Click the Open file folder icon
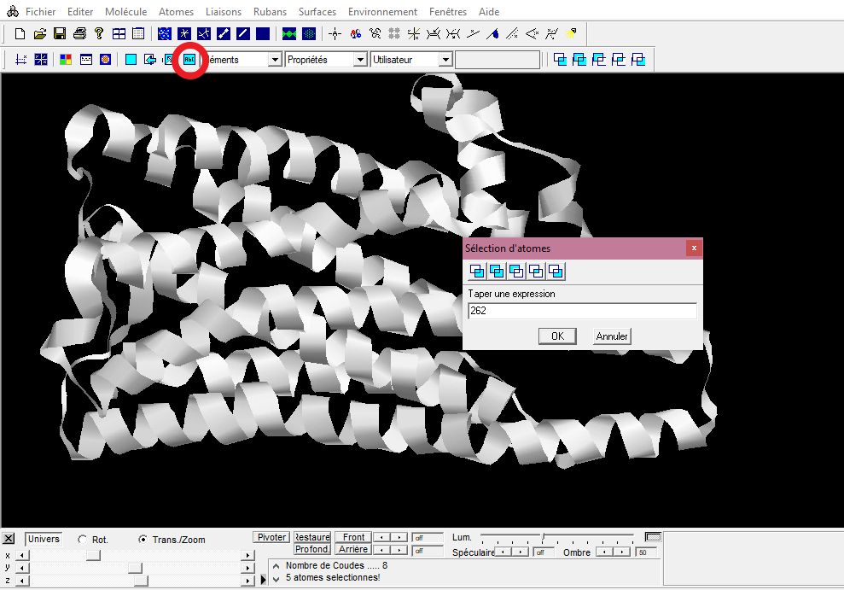The width and height of the screenshot is (844, 590). [39, 34]
